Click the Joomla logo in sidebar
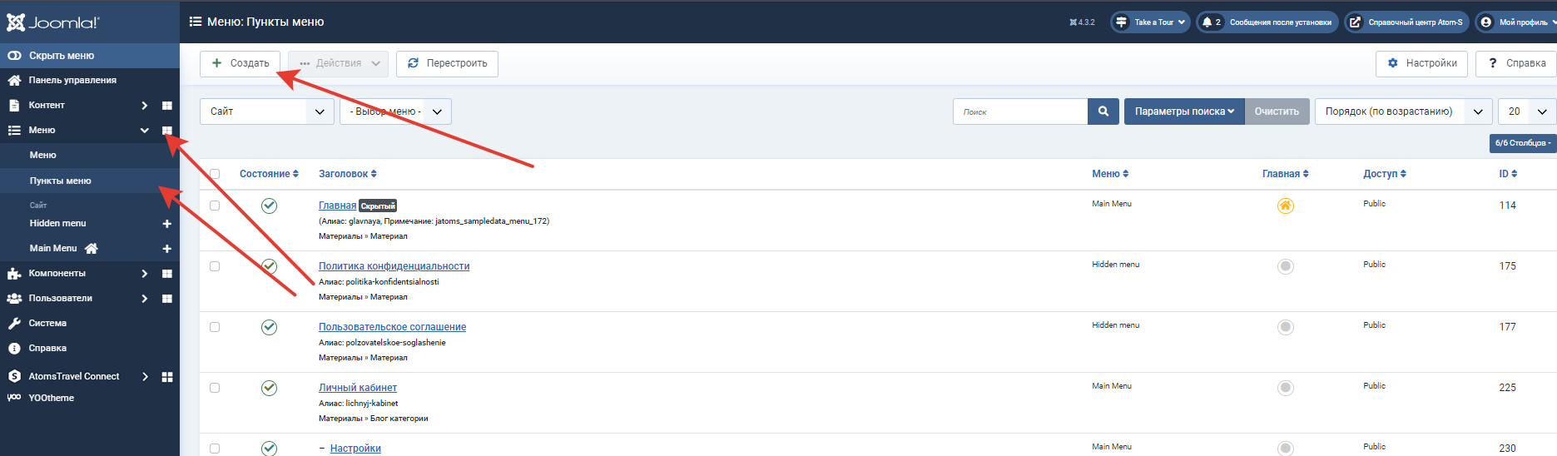1557x456 pixels. (53, 22)
